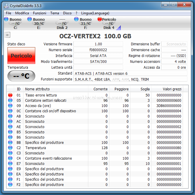Open the ? help menu
The height and width of the screenshot is (195, 195).
coord(76,13)
